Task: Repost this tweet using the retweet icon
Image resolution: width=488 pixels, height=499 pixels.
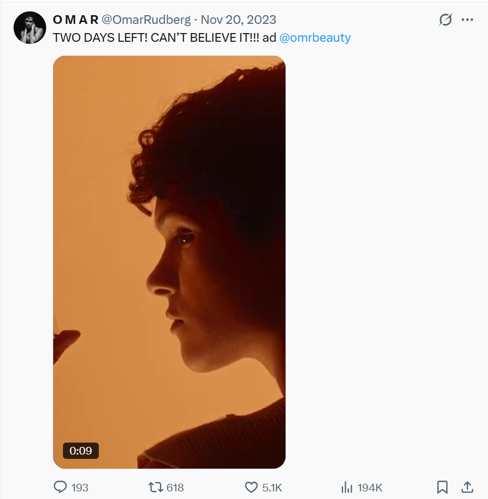Action: tap(155, 487)
